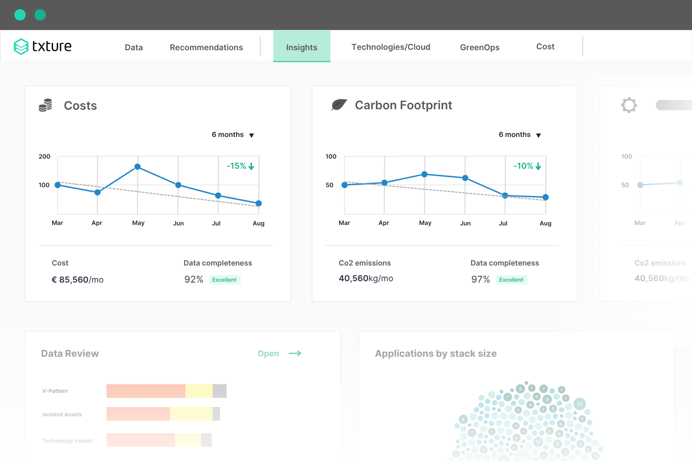Expand Carbon Footprint 6 months dropdown
692x461 pixels.
[x=520, y=135]
